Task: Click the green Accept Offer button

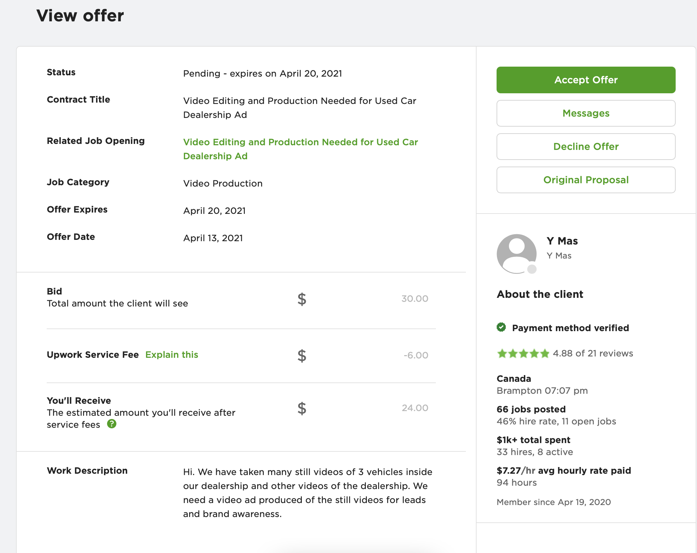Action: [586, 80]
